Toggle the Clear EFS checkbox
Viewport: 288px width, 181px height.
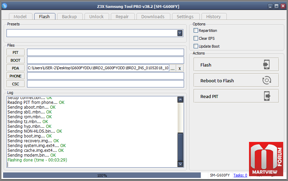point(196,38)
